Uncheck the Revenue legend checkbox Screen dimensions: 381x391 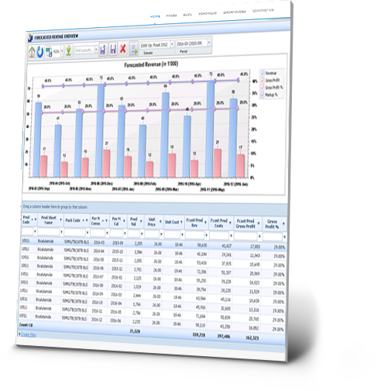tap(263, 73)
